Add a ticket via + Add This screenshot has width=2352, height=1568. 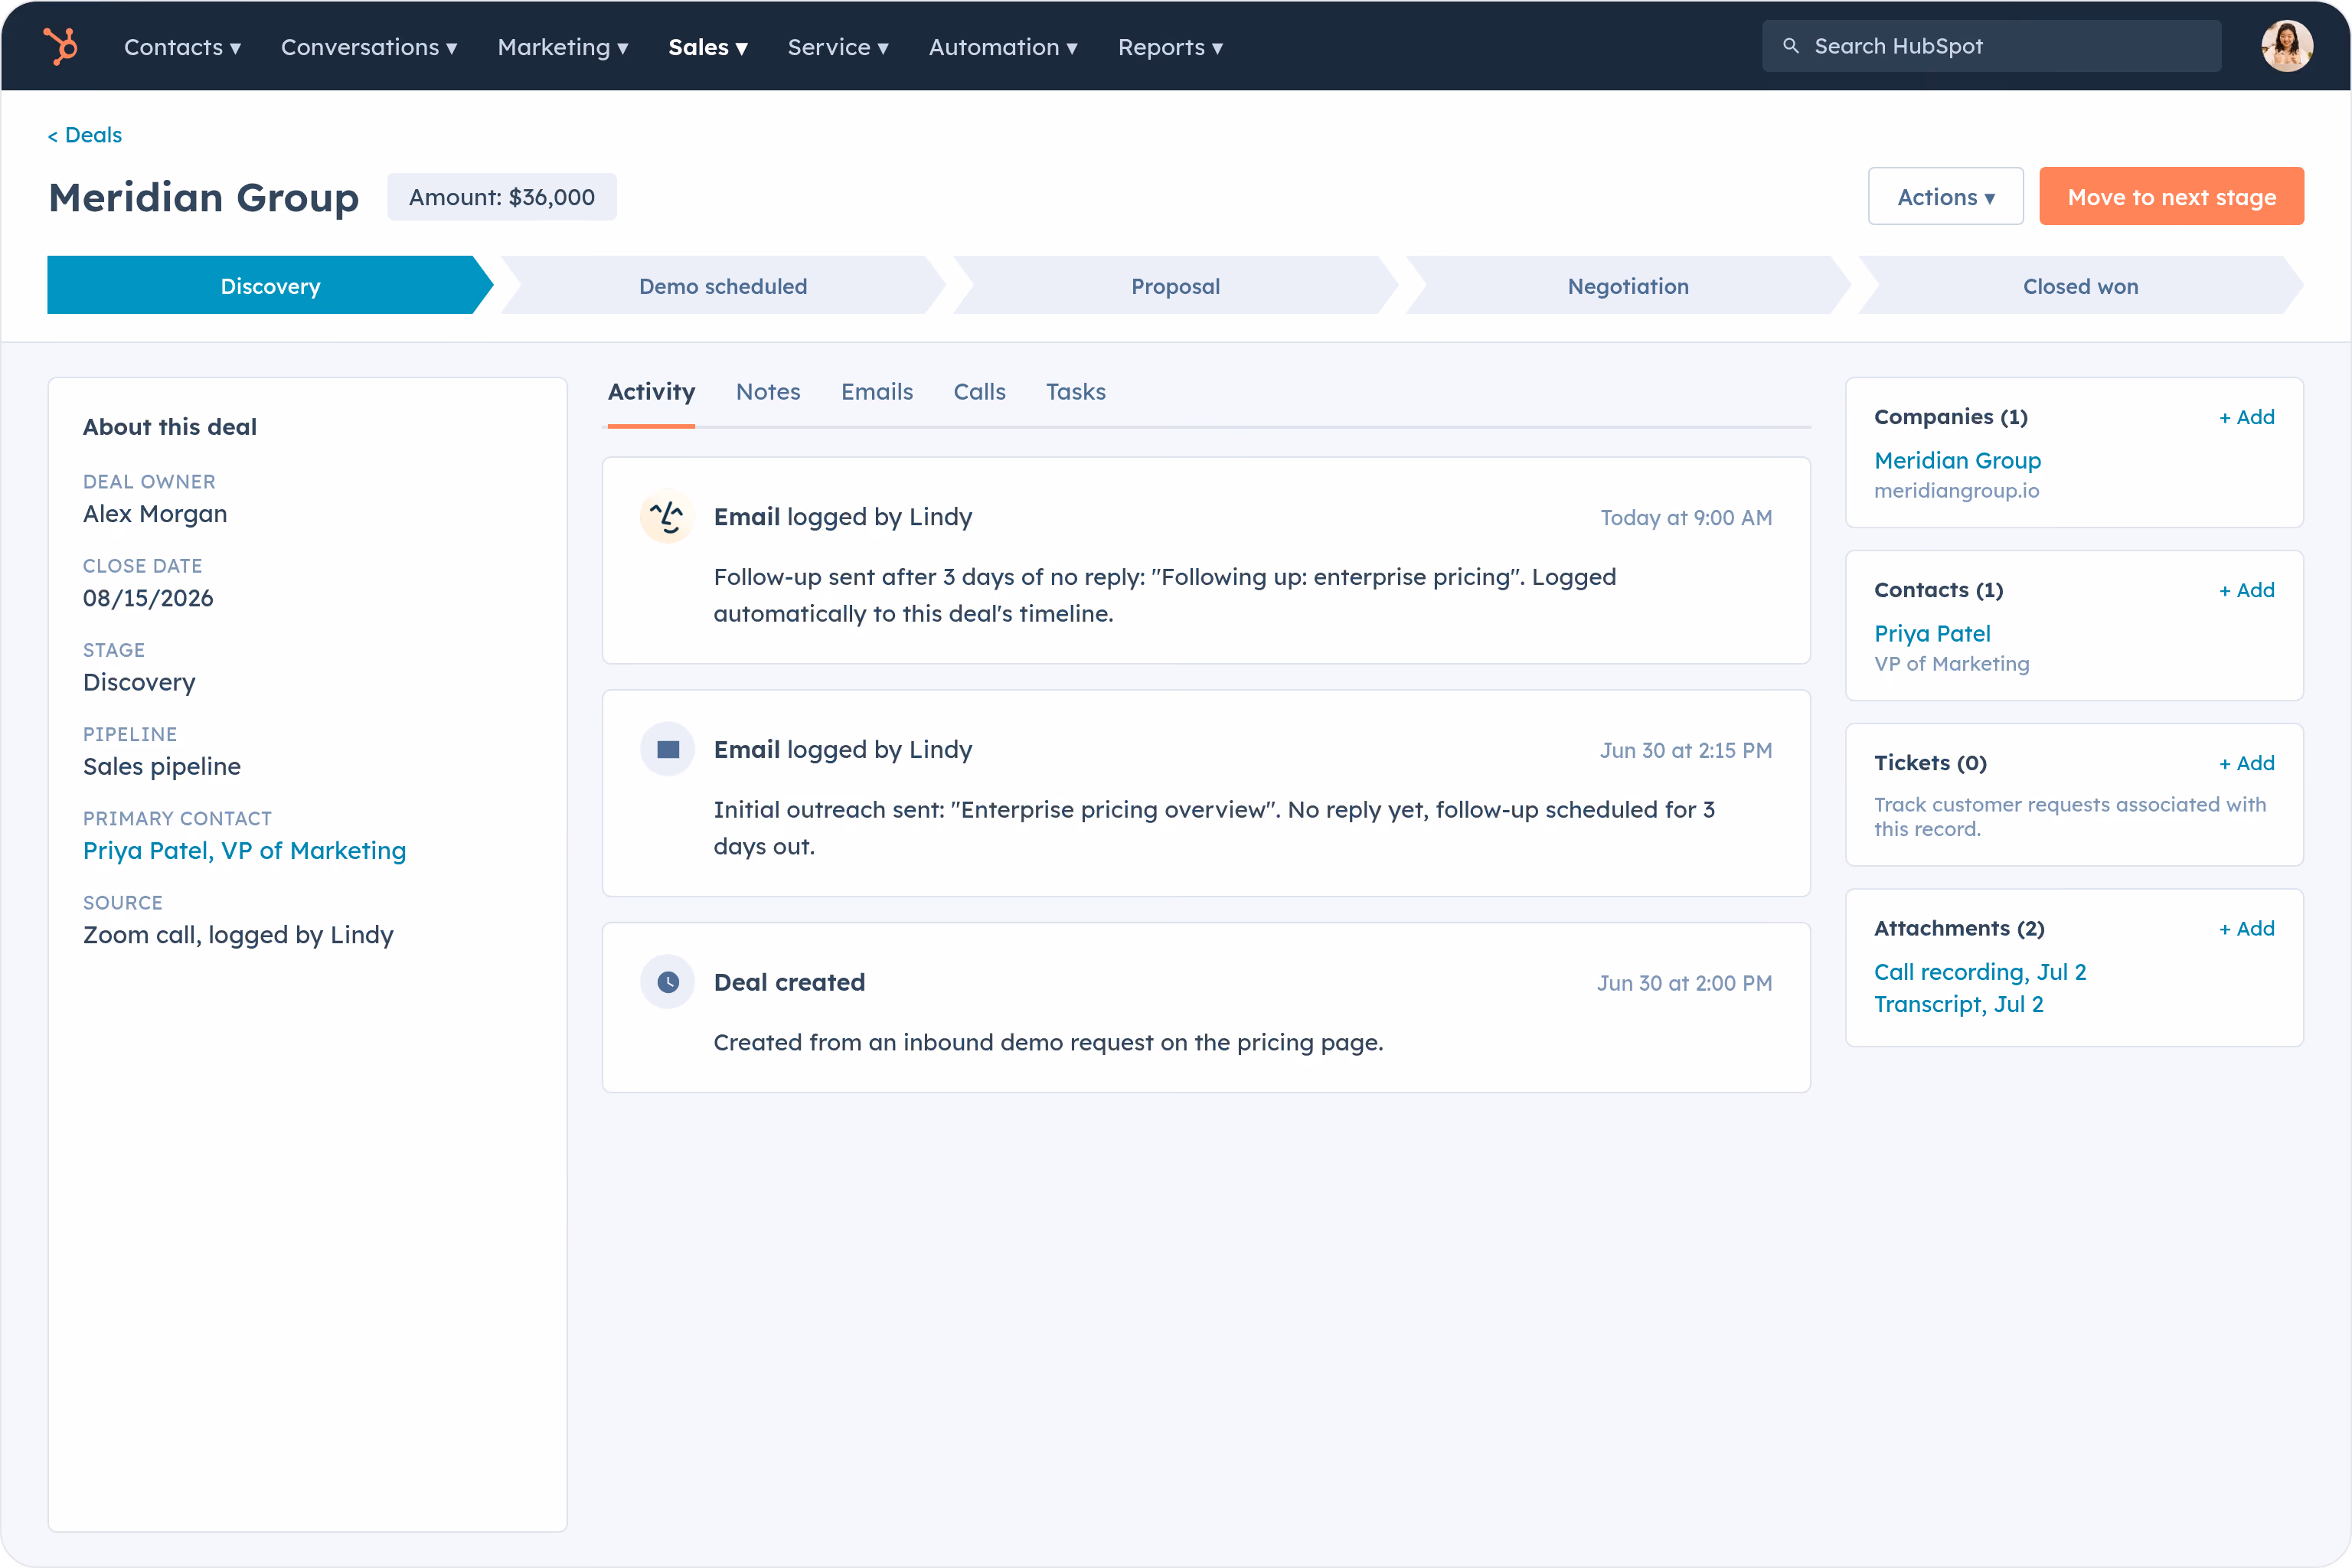[2246, 763]
